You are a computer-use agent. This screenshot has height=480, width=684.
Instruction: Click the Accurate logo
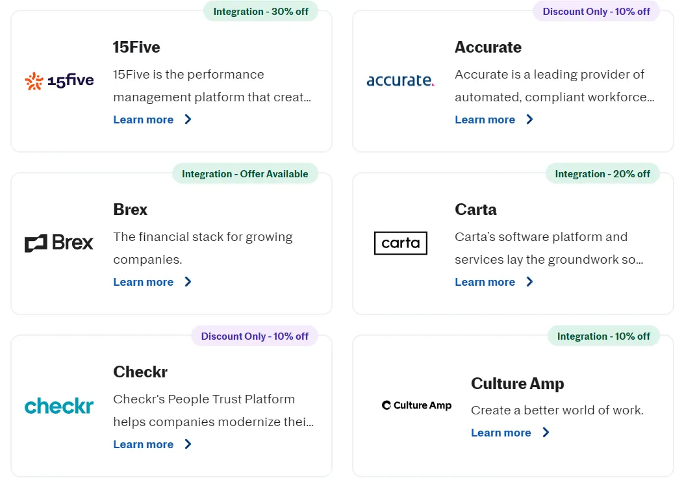[400, 81]
